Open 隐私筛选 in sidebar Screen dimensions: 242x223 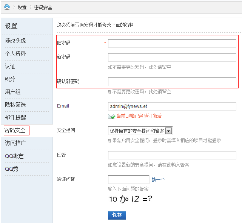coord(15,105)
